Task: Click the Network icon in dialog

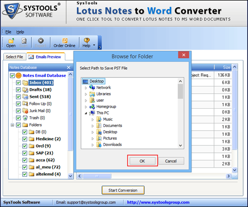Action: pyautogui.click(x=92, y=88)
